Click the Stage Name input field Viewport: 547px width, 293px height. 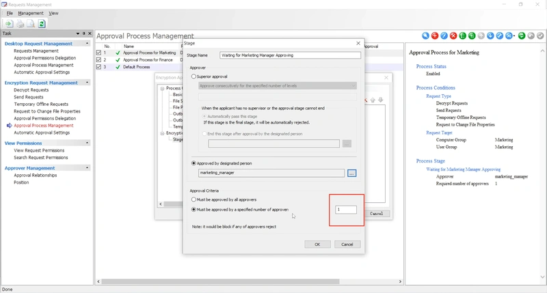[x=290, y=55]
